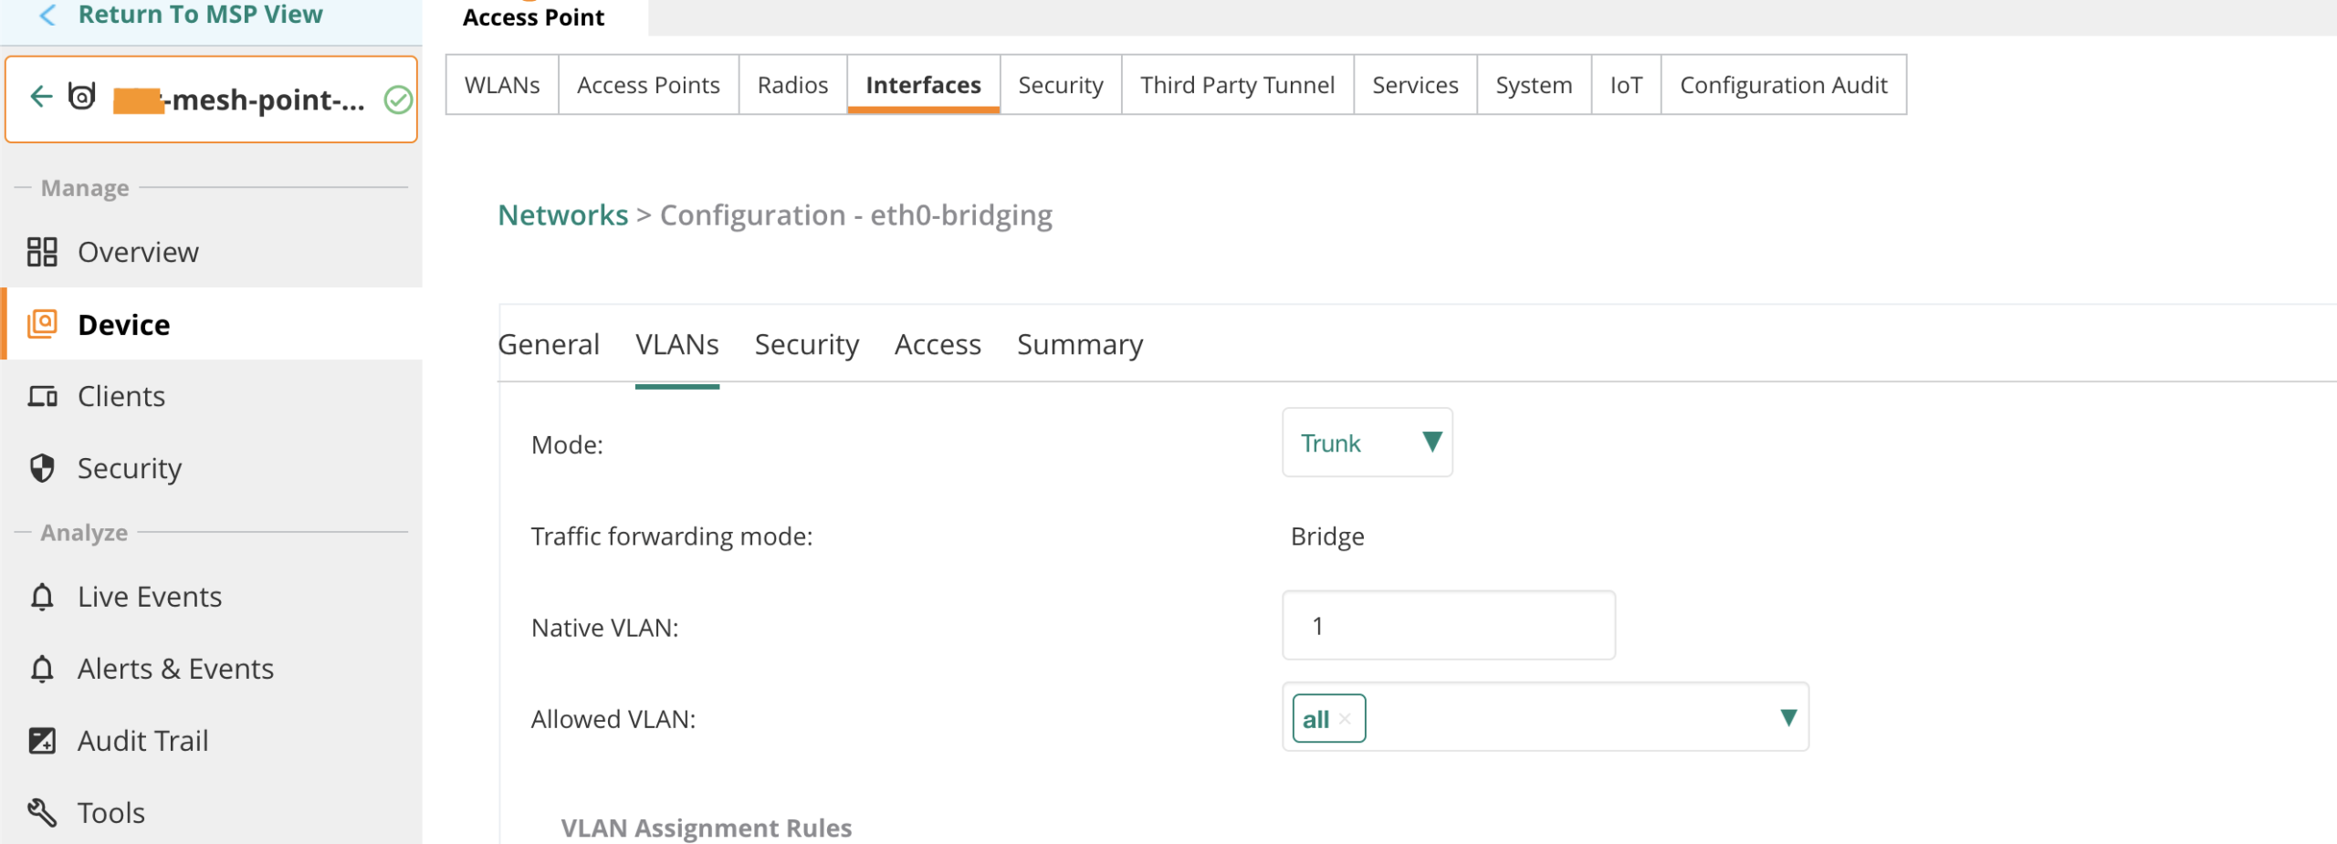Click Return To MSP View link
Viewport: 2337px width, 844px height.
pos(199,15)
